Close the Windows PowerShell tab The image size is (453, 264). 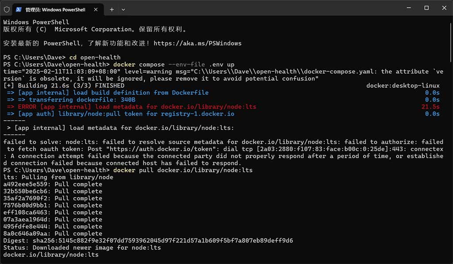point(96,10)
